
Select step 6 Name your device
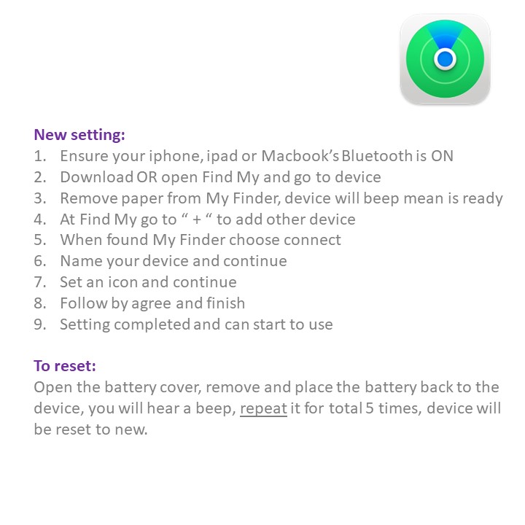[x=160, y=261]
